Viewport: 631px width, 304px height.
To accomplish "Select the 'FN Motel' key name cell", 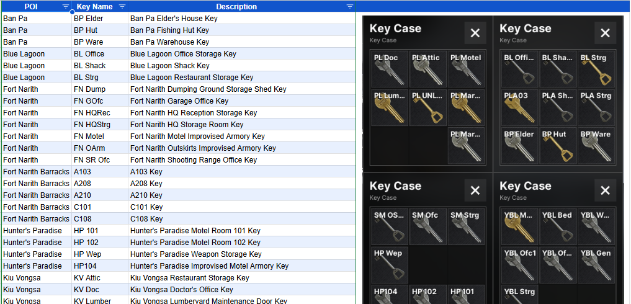I will click(101, 136).
